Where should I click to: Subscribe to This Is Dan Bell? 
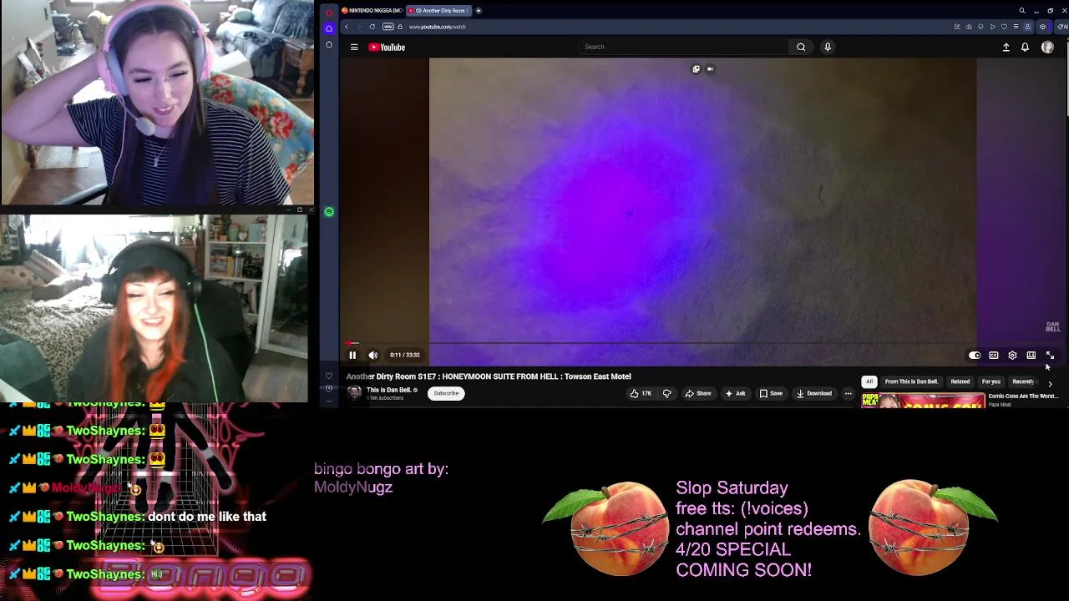446,393
